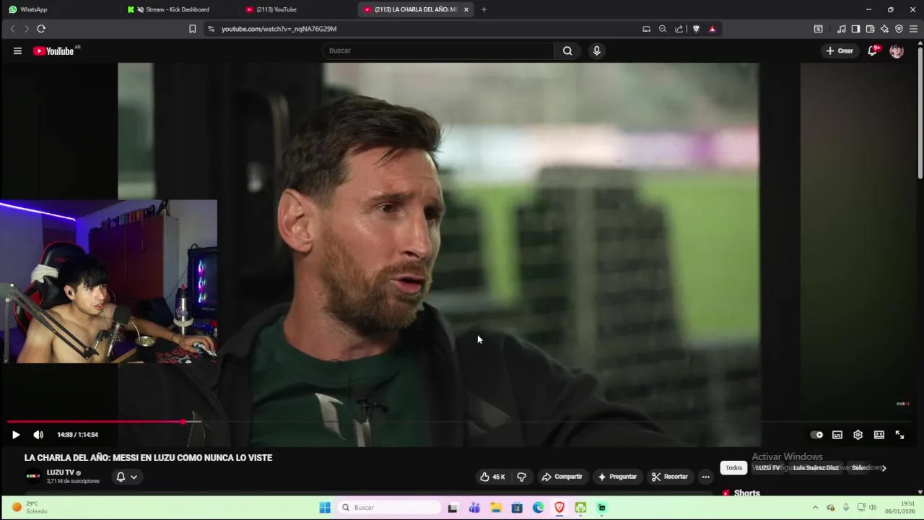Play the paused video

[16, 435]
